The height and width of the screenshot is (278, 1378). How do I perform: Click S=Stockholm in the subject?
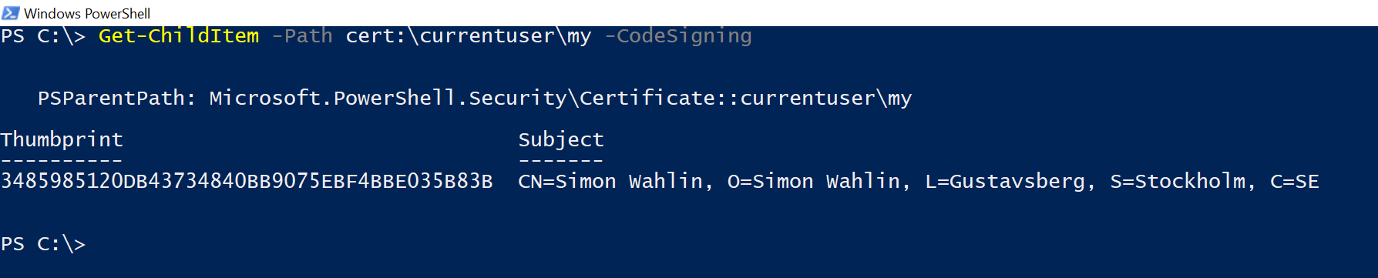coord(1178,182)
